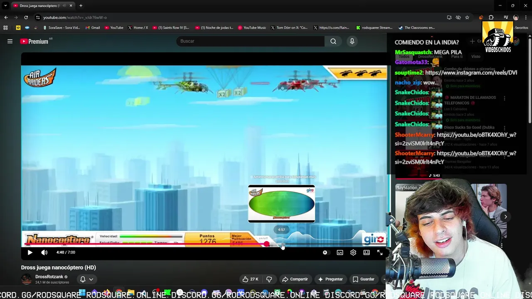The width and height of the screenshot is (532, 299).
Task: Focus the Buscar search field
Action: tap(250, 41)
